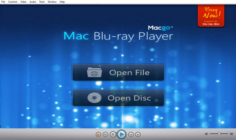The width and height of the screenshot is (236, 140).
Task: Click the Open File button
Action: 118,73
